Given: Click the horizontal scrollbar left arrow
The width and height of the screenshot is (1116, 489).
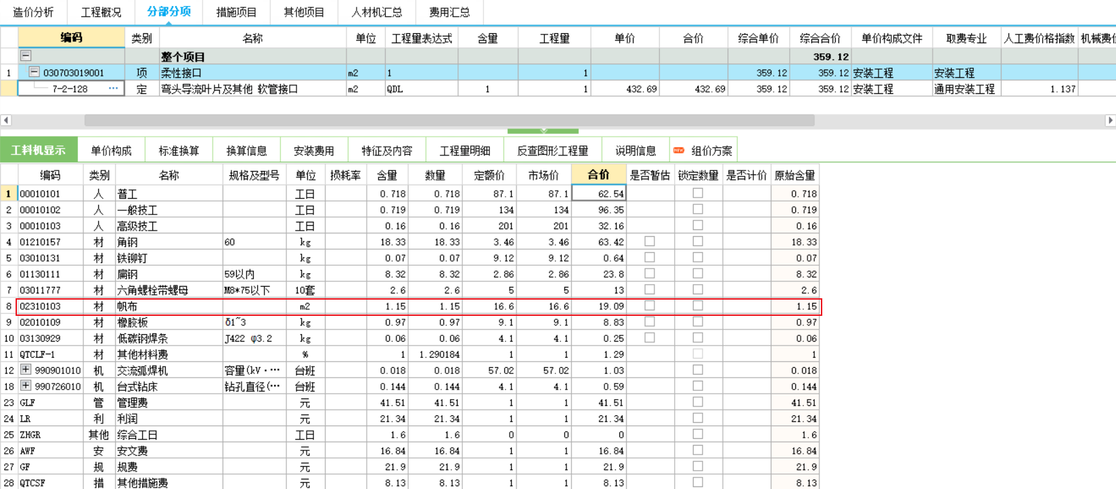Looking at the screenshot, I should point(6,120).
